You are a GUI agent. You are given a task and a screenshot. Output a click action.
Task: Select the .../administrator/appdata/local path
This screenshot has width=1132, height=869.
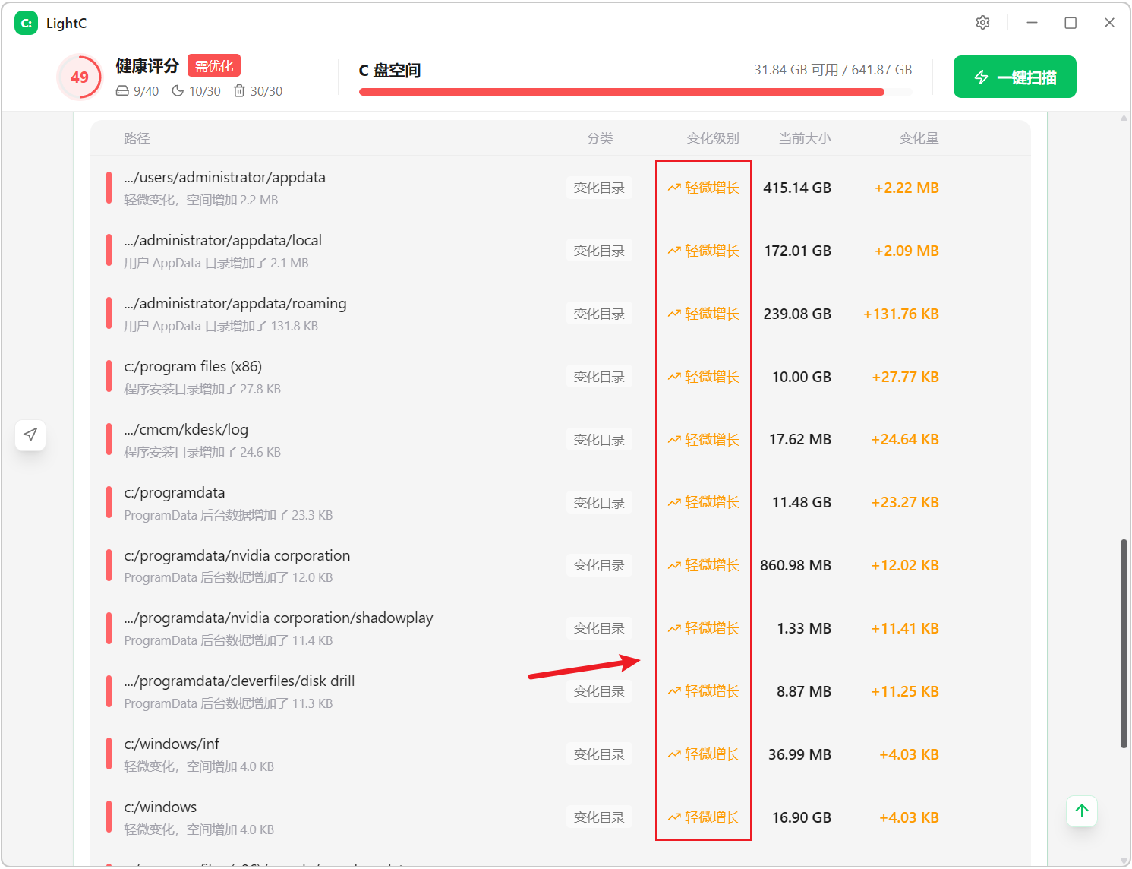pos(223,240)
